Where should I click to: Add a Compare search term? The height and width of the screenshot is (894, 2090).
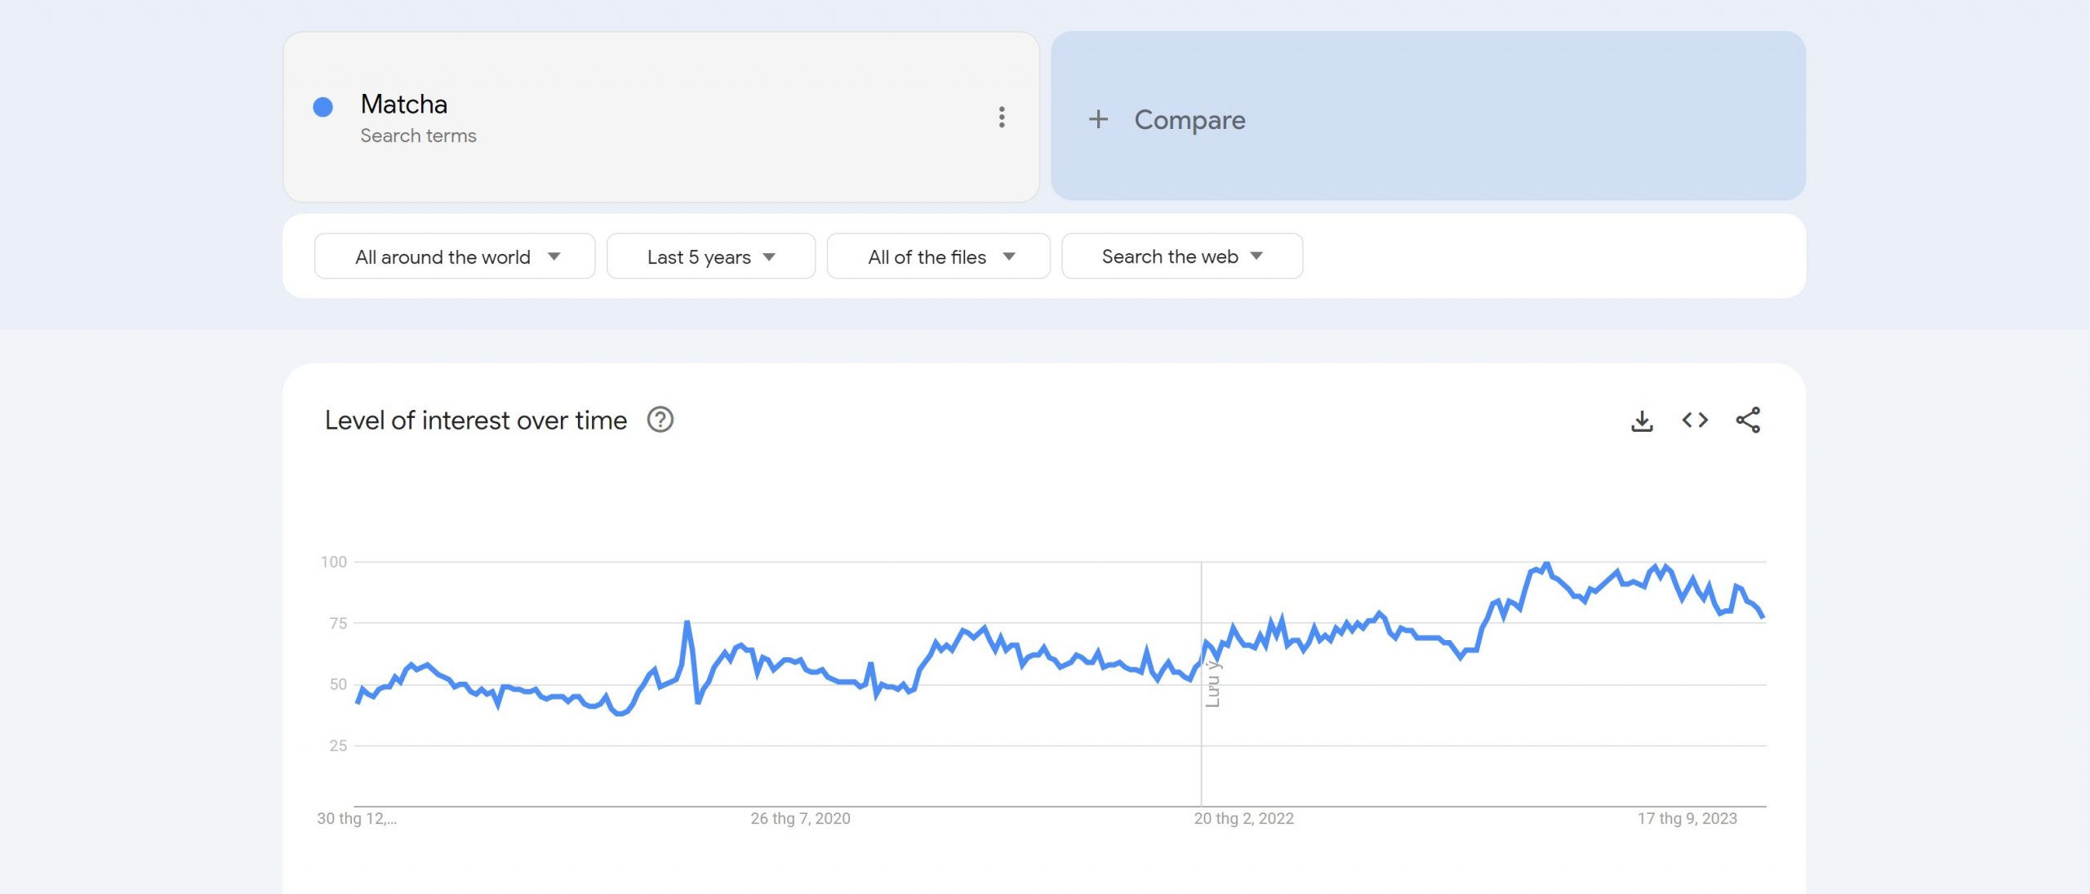point(1189,119)
